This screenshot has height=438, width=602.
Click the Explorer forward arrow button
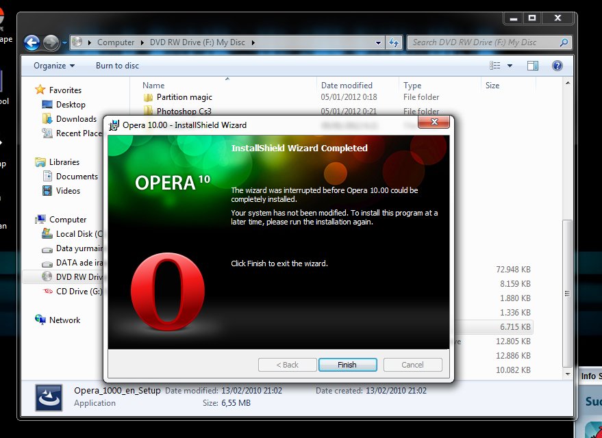click(51, 42)
